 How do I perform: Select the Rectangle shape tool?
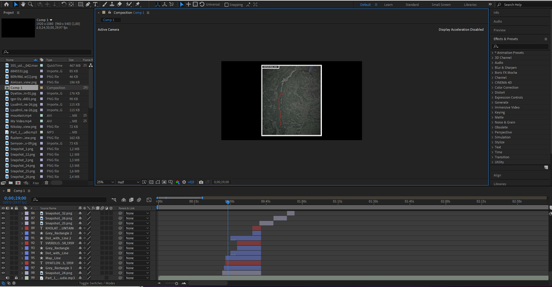click(80, 4)
